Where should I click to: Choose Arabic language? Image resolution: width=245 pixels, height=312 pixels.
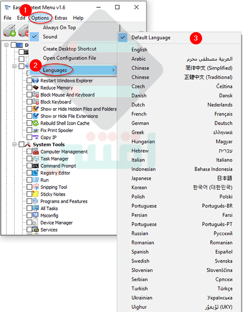click(x=179, y=59)
